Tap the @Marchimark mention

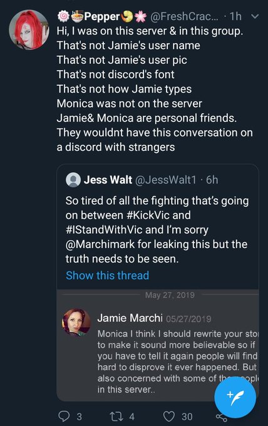tap(100, 244)
